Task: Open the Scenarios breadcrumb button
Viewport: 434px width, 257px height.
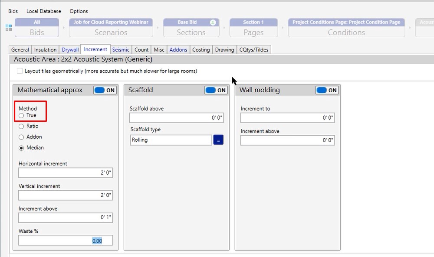Action: (x=111, y=28)
